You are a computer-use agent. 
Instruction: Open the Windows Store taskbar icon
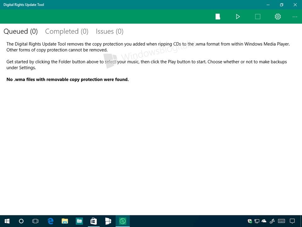94,221
